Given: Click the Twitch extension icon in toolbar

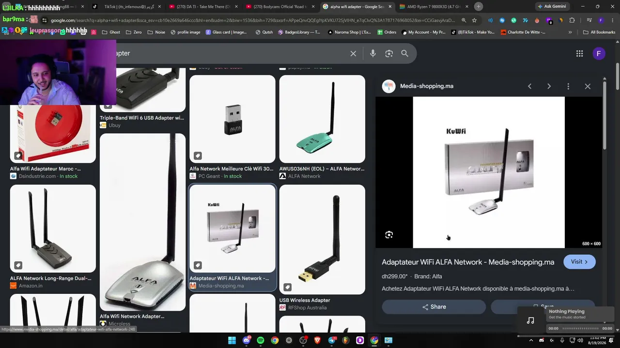Looking at the screenshot, I should pyautogui.click(x=549, y=20).
